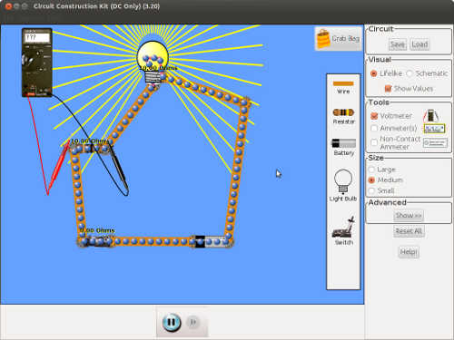Step the simulation forward one frame

point(193,322)
